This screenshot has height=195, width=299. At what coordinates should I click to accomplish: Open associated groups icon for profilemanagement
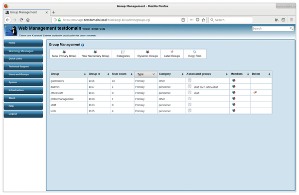pyautogui.click(x=189, y=99)
